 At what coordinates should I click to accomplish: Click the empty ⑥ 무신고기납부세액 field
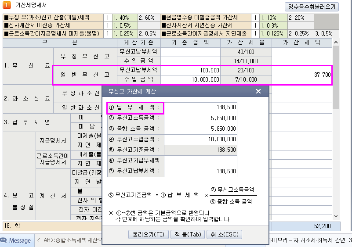coord(200,161)
